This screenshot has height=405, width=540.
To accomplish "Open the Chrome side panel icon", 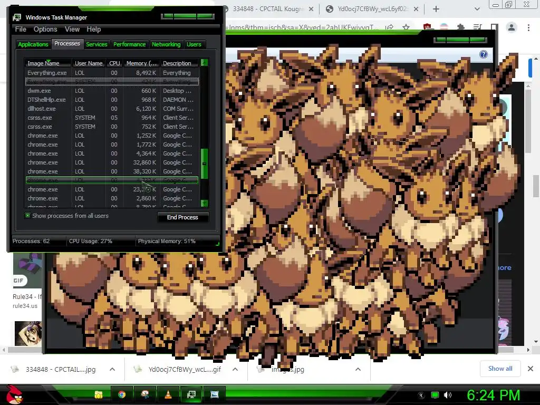I will [x=494, y=27].
